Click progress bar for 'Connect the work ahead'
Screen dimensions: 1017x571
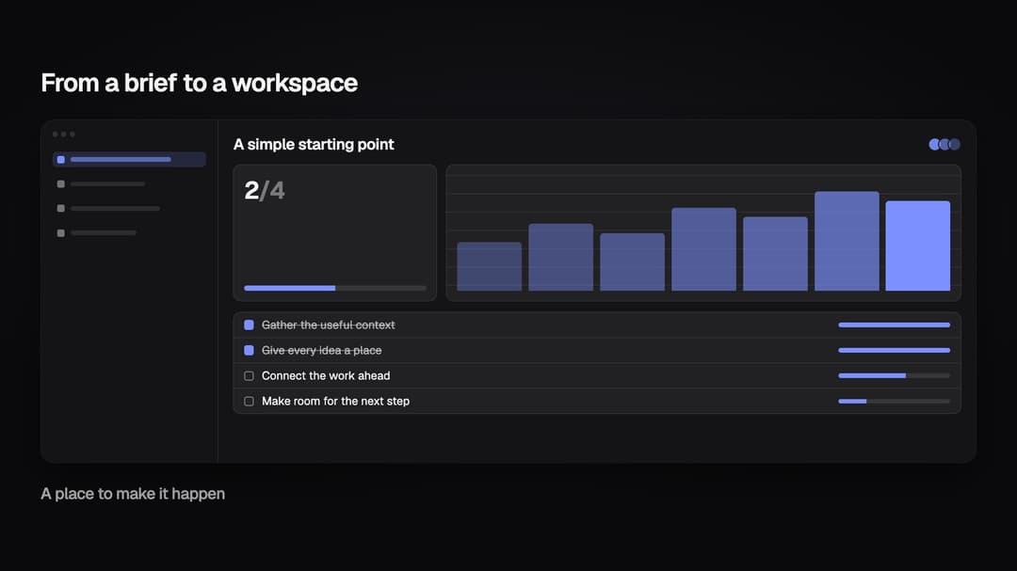894,376
